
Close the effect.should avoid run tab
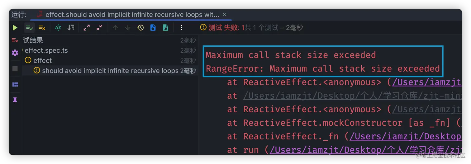225,15
